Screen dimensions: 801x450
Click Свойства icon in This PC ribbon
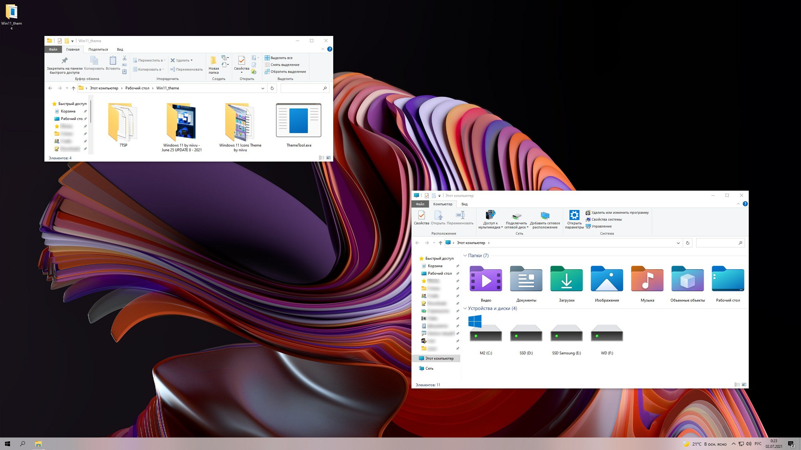tap(421, 215)
